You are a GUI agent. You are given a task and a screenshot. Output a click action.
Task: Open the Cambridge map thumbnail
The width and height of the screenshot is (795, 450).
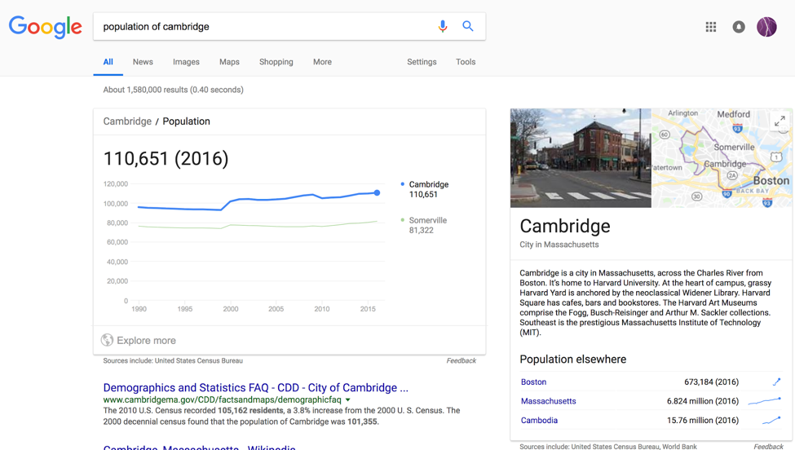coord(722,157)
